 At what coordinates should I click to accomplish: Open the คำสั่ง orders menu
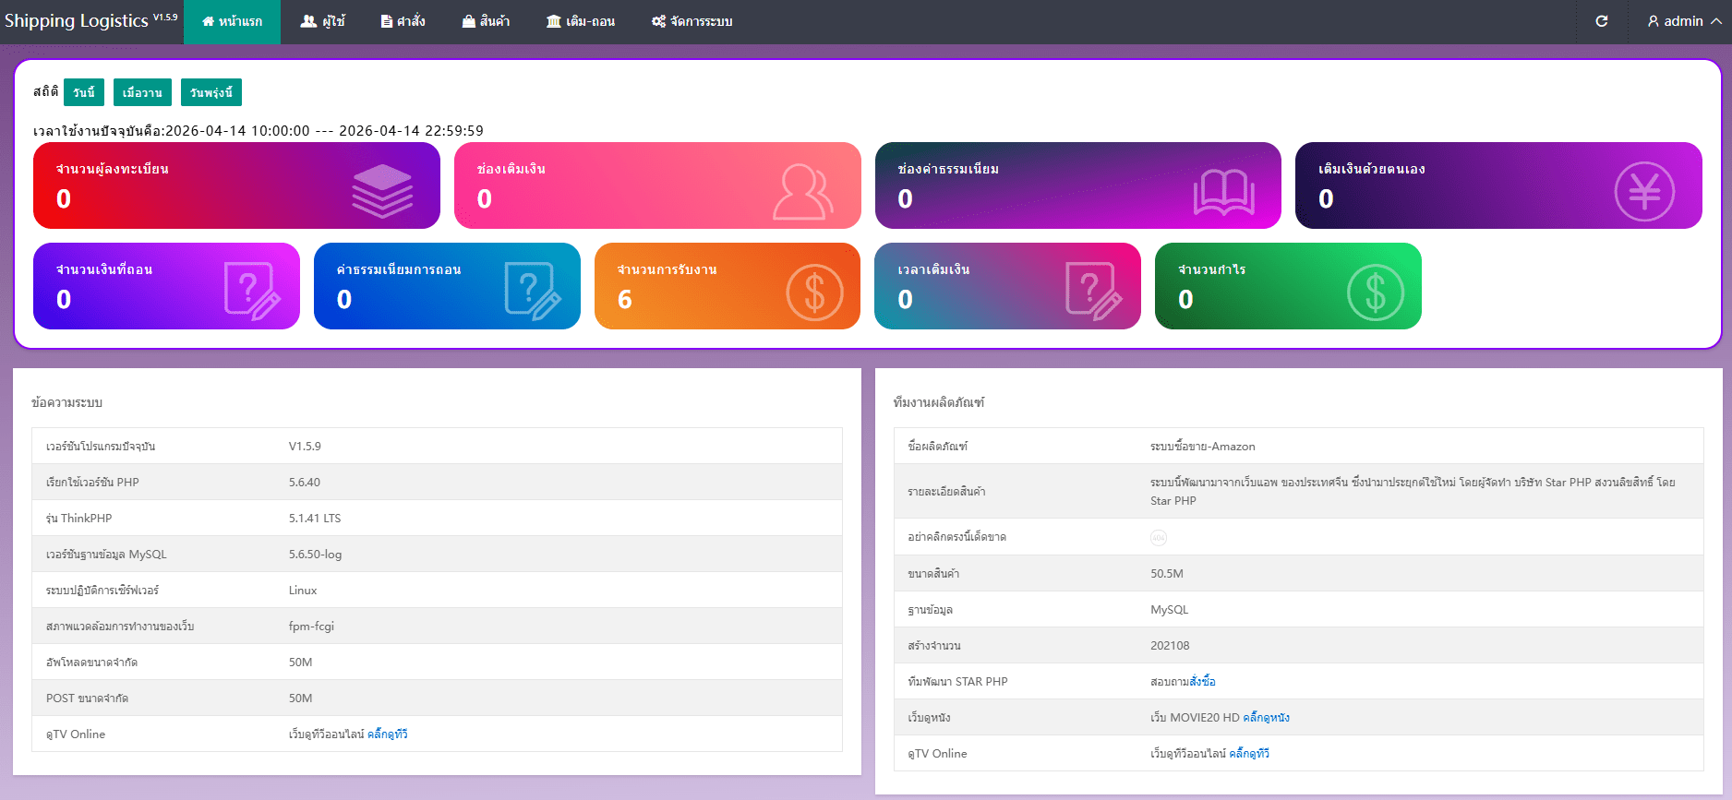(403, 21)
